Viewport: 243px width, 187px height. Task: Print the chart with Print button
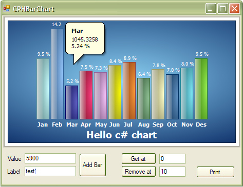[x=215, y=172]
